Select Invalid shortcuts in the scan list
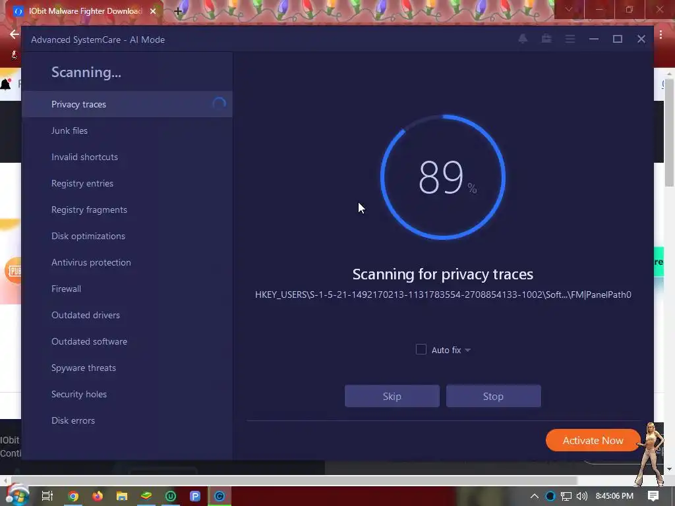675x506 pixels. (x=127, y=157)
